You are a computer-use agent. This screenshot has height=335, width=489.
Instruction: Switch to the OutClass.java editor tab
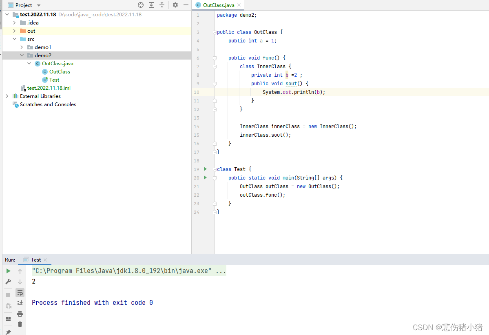[218, 5]
